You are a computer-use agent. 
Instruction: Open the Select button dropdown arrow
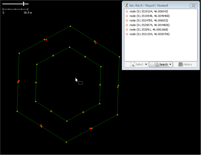[146, 64]
